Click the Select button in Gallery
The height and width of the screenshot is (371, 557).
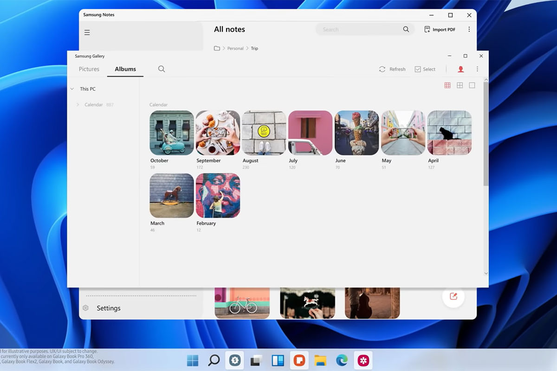(x=425, y=69)
